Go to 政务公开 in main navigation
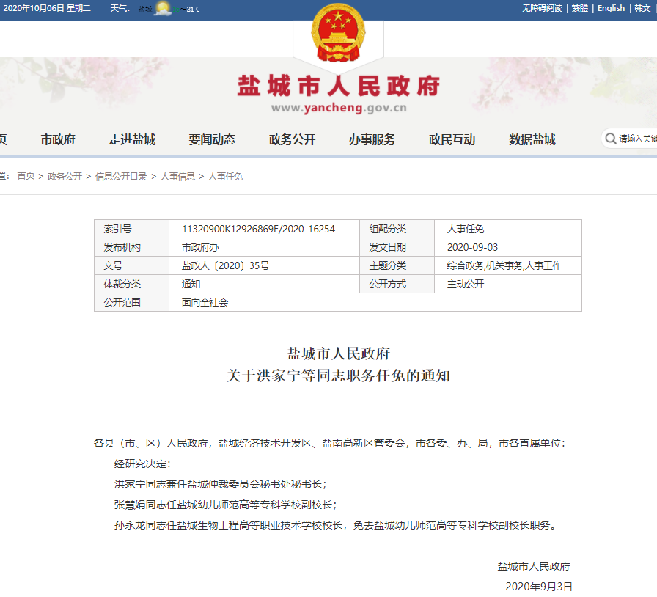This screenshot has width=657, height=597. 292,139
